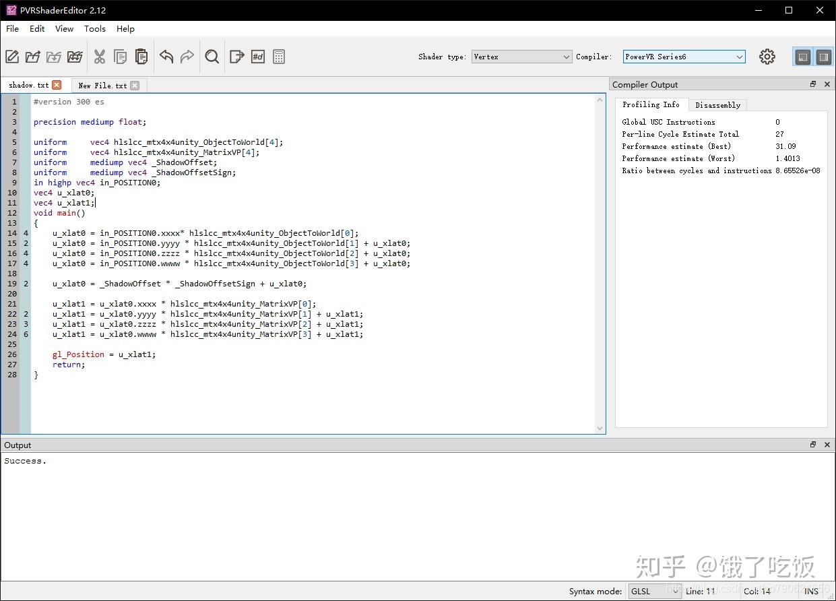Image resolution: width=836 pixels, height=601 pixels.
Task: Toggle the Output panel visibility button
Action: coord(802,57)
